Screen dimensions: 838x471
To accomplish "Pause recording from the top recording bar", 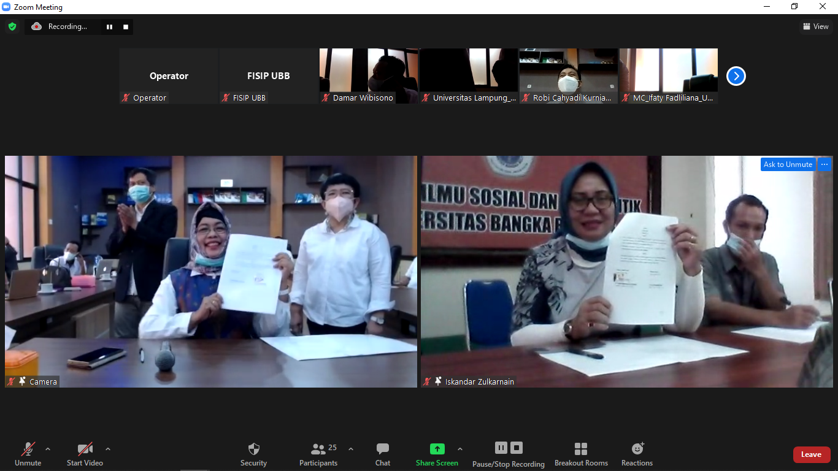I will pyautogui.click(x=110, y=27).
